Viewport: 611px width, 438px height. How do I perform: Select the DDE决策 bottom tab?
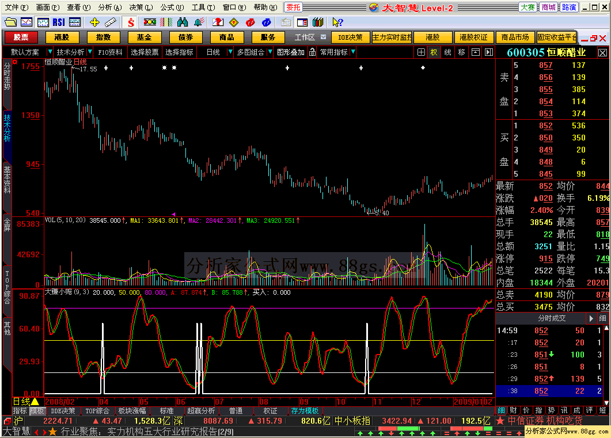click(63, 411)
